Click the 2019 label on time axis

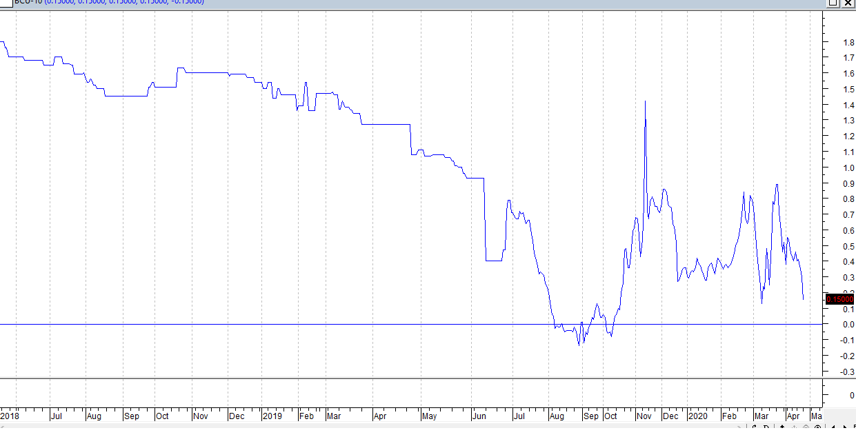coord(272,416)
